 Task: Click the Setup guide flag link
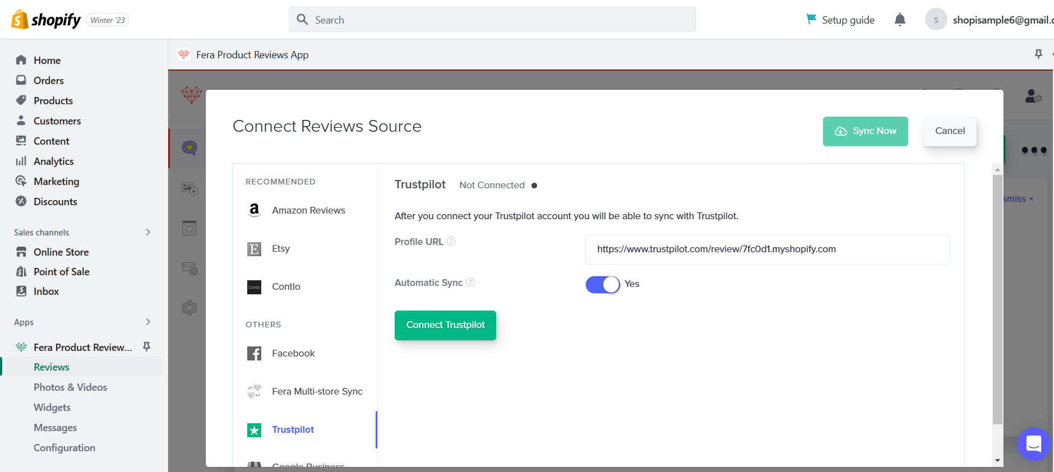[x=840, y=20]
